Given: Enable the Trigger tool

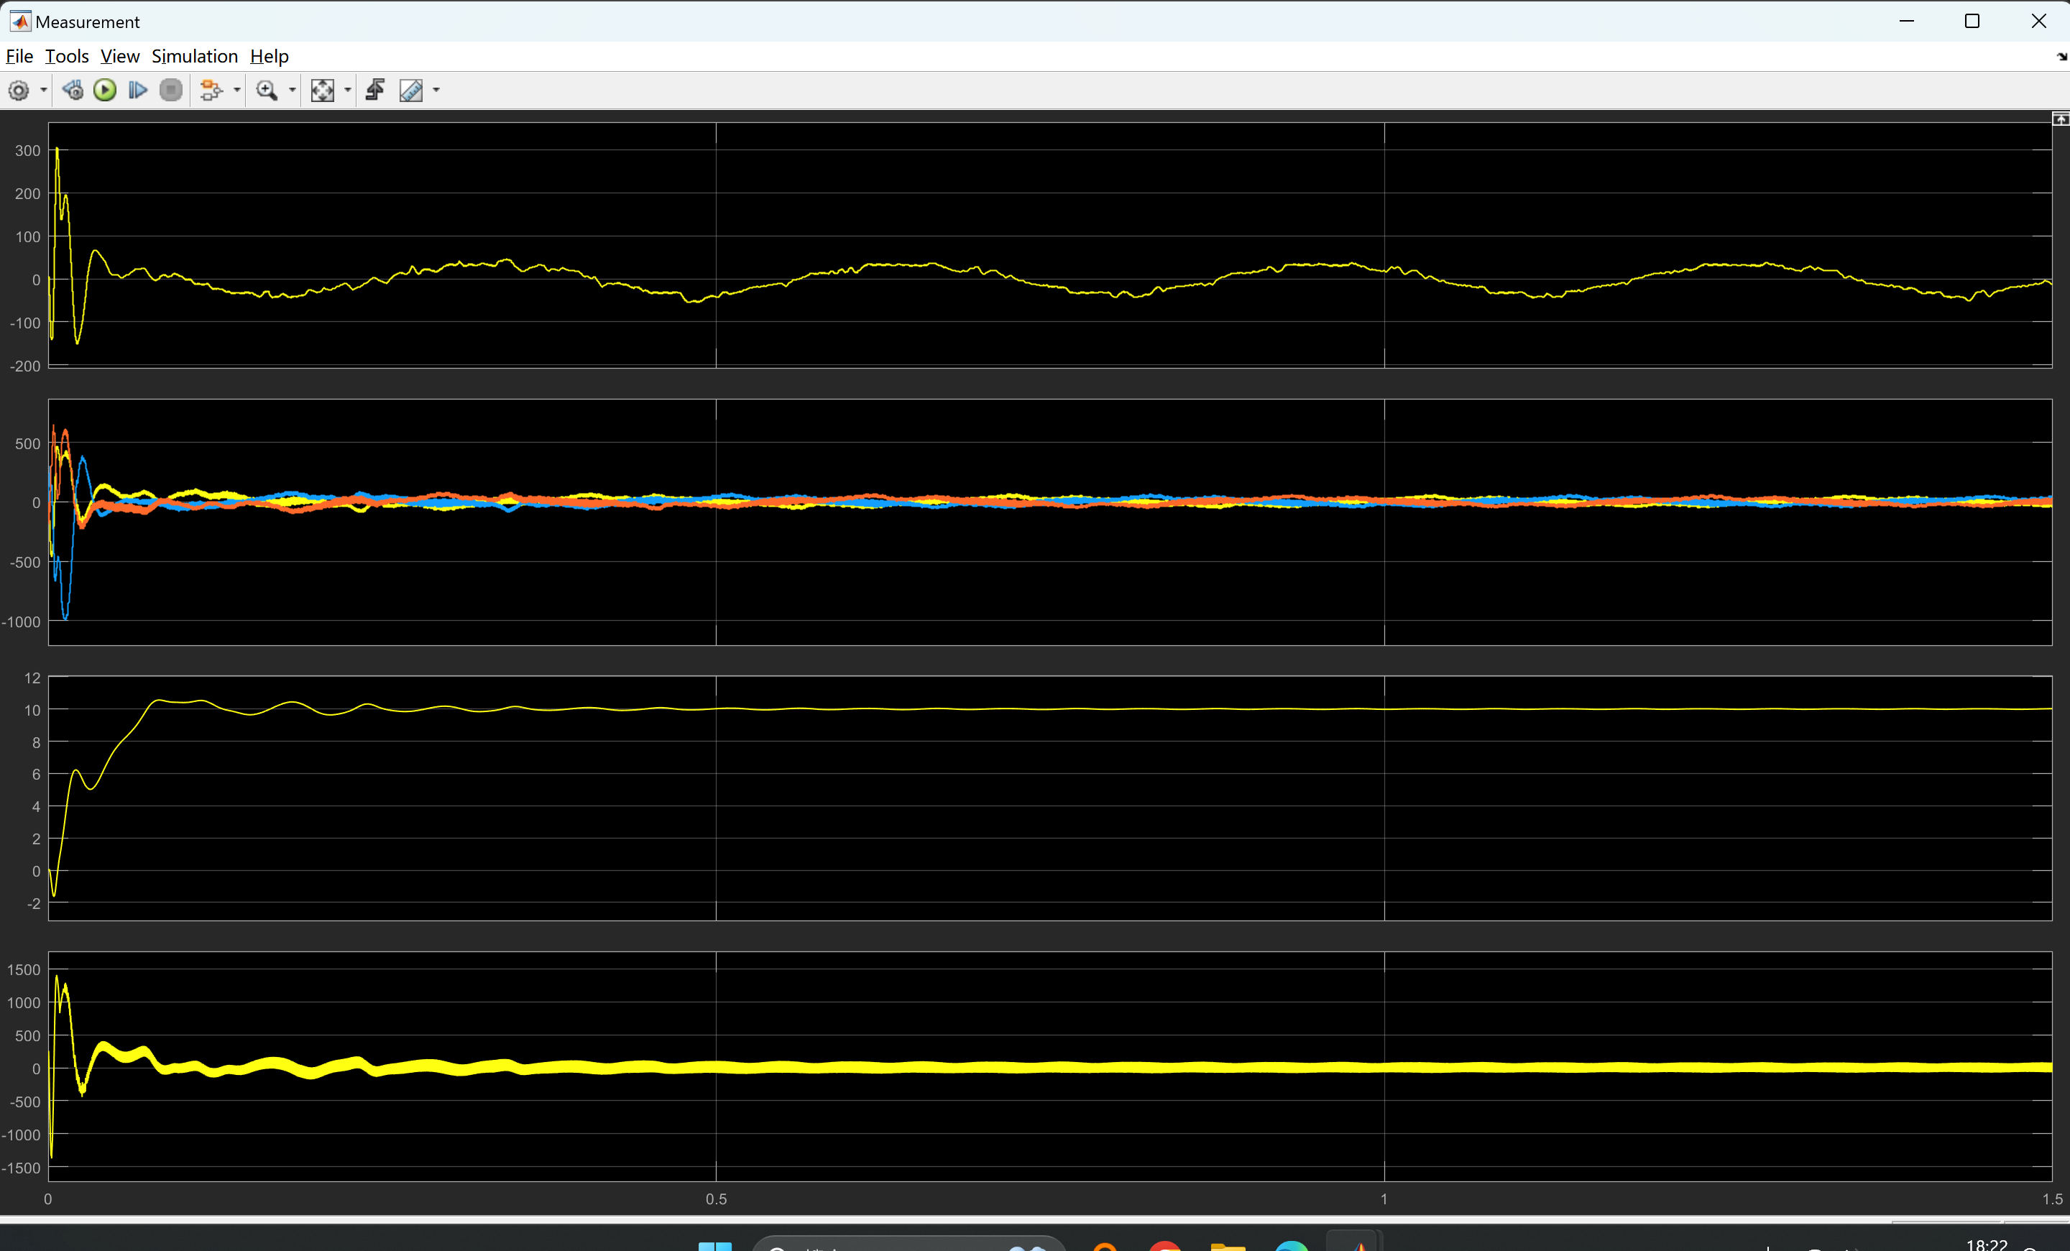Looking at the screenshot, I should coord(374,90).
